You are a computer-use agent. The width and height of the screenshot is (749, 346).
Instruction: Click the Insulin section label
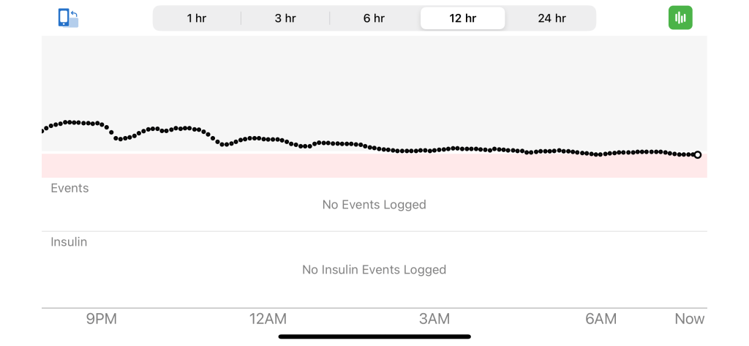69,242
